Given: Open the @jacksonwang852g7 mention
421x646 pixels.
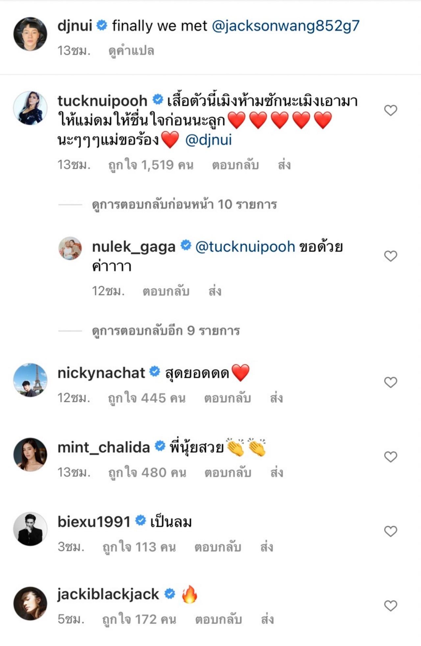Looking at the screenshot, I should [285, 26].
